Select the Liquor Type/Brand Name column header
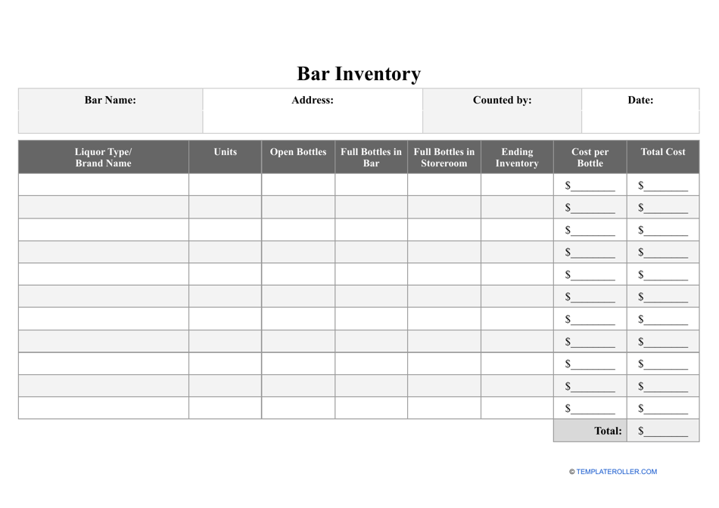Screen dimensions: 719x508 (x=104, y=157)
